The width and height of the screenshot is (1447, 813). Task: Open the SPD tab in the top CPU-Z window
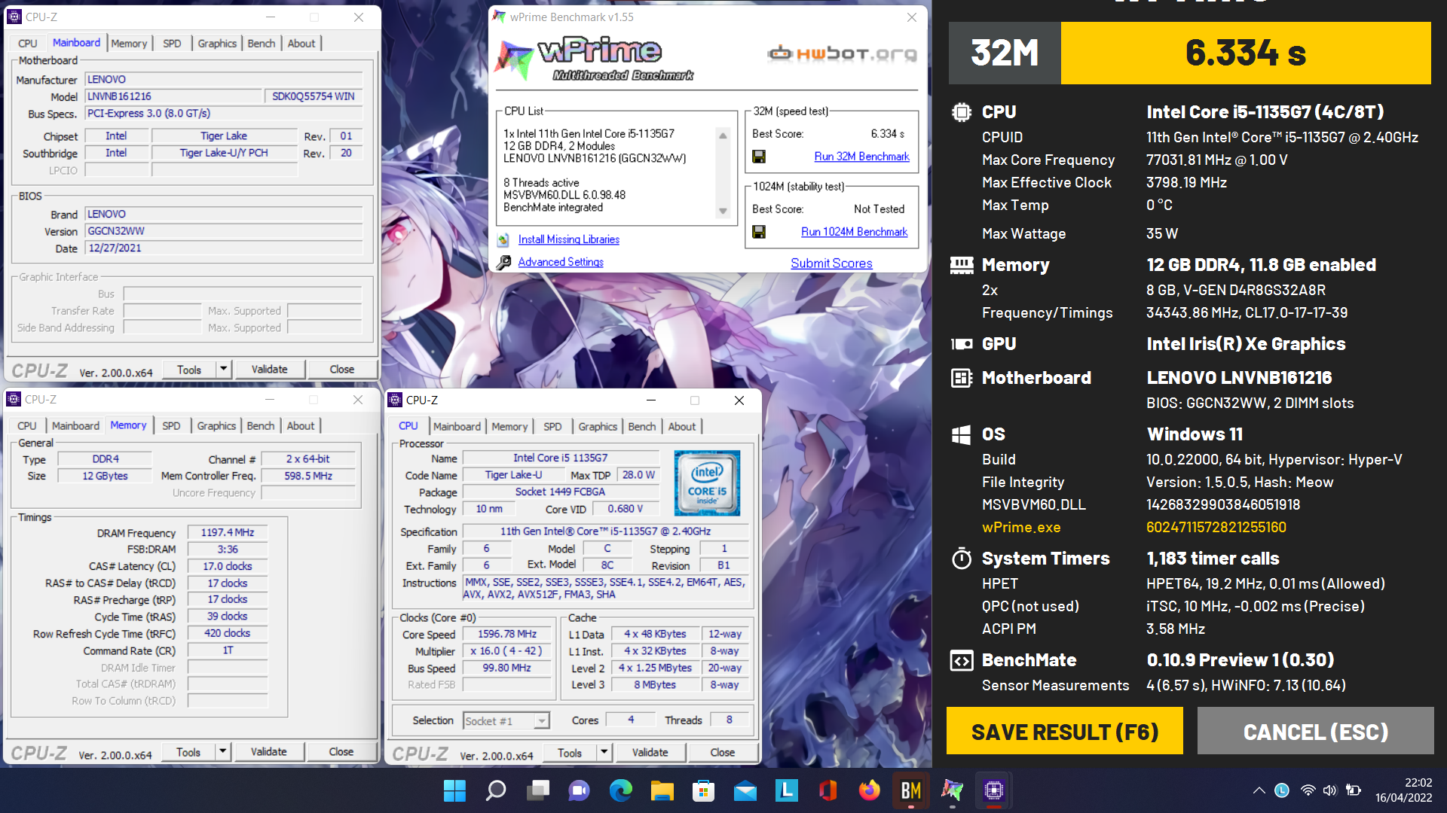coord(172,44)
